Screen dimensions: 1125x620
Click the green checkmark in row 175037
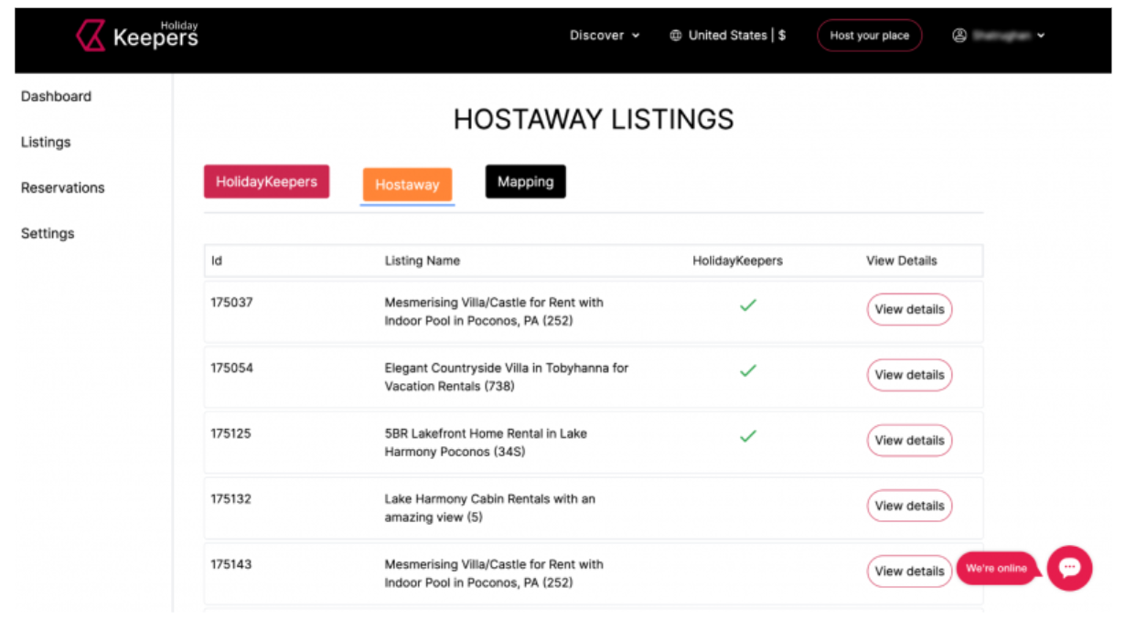(x=748, y=305)
